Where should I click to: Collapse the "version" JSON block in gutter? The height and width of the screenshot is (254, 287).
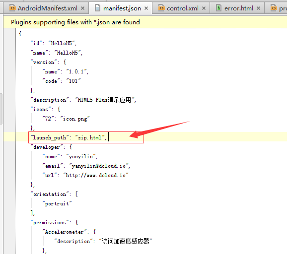point(32,76)
